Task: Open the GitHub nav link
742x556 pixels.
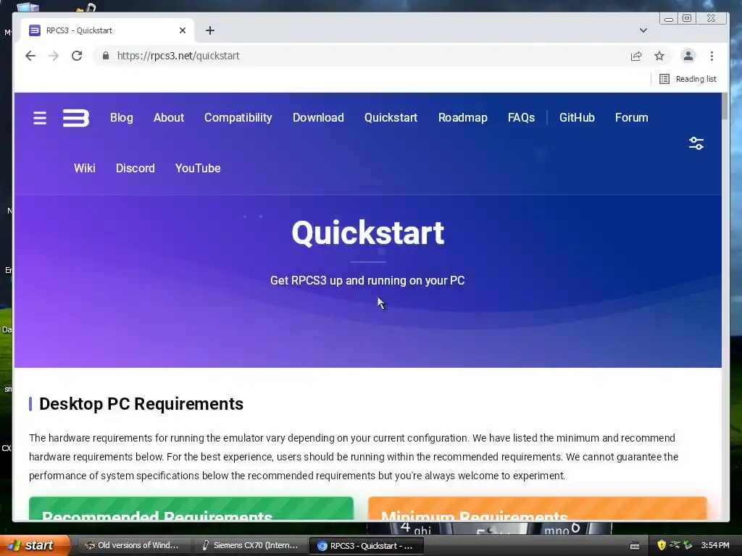Action: pos(577,118)
